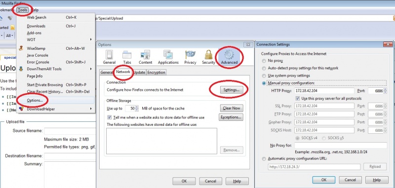Viewport: 395px width, 188px height.
Task: Adjust the SOCKS Host port spinner
Action: tap(385, 130)
